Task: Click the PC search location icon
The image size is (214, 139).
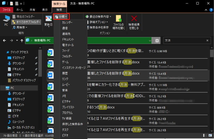Action: [6, 20]
